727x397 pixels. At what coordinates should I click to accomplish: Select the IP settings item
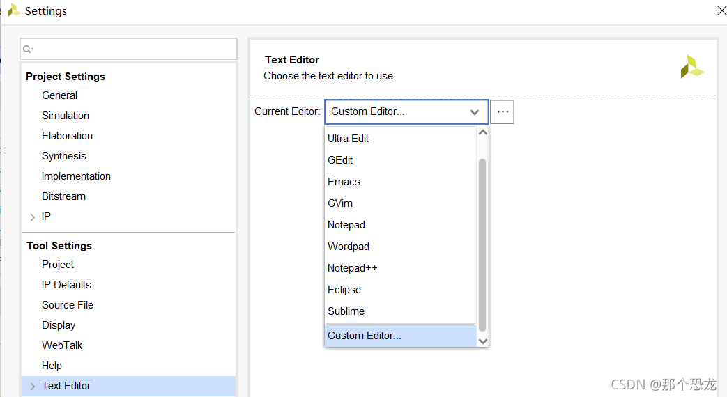coord(46,217)
